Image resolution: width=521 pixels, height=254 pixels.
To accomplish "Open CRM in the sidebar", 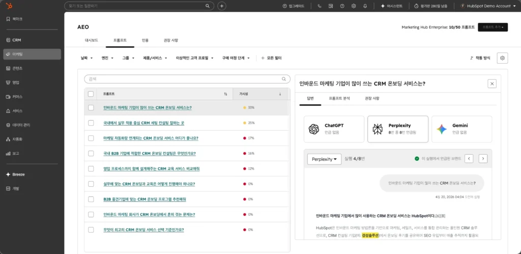I will 32,40.
